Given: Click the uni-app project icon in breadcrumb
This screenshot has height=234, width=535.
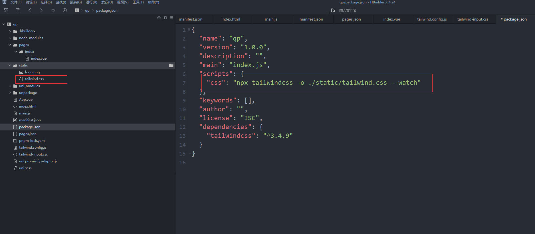Looking at the screenshot, I should point(77,10).
